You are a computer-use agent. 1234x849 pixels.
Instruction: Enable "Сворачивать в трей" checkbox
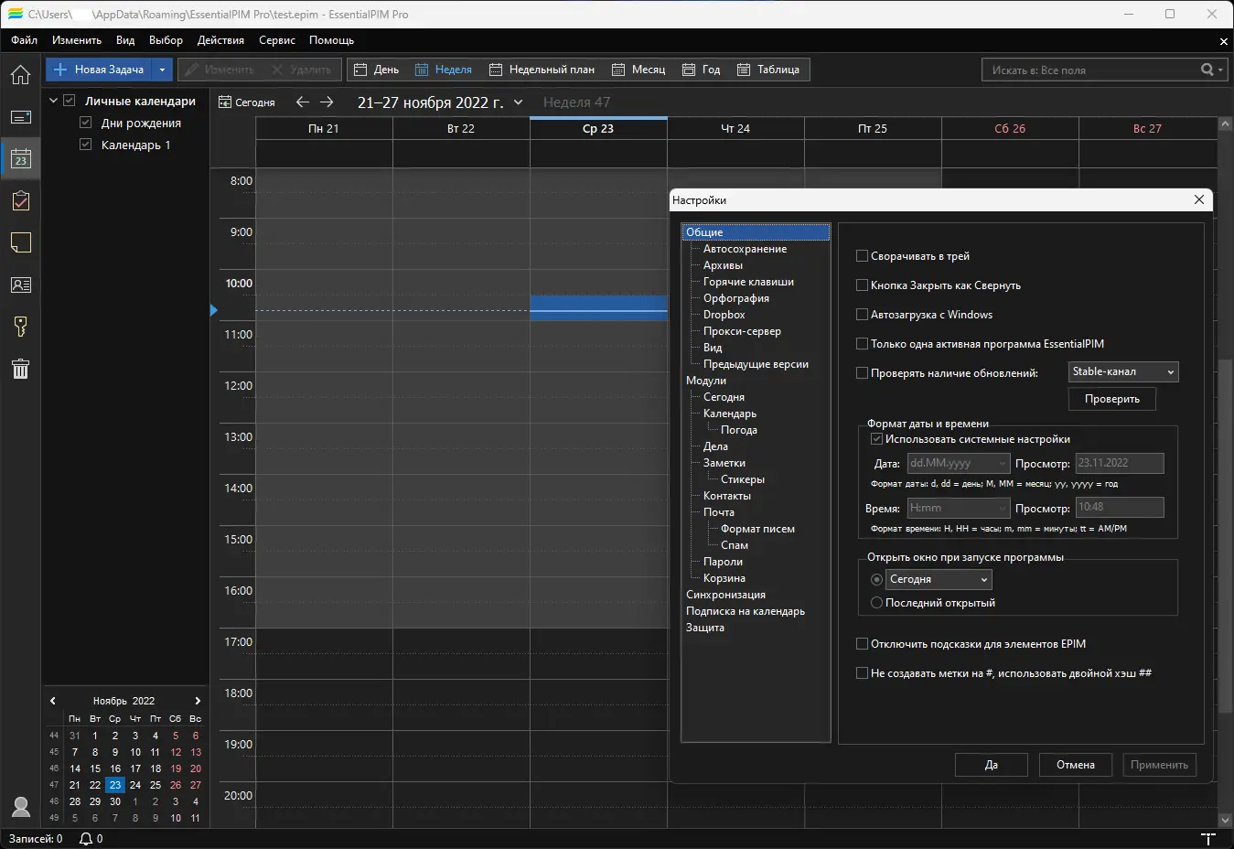[x=862, y=256]
